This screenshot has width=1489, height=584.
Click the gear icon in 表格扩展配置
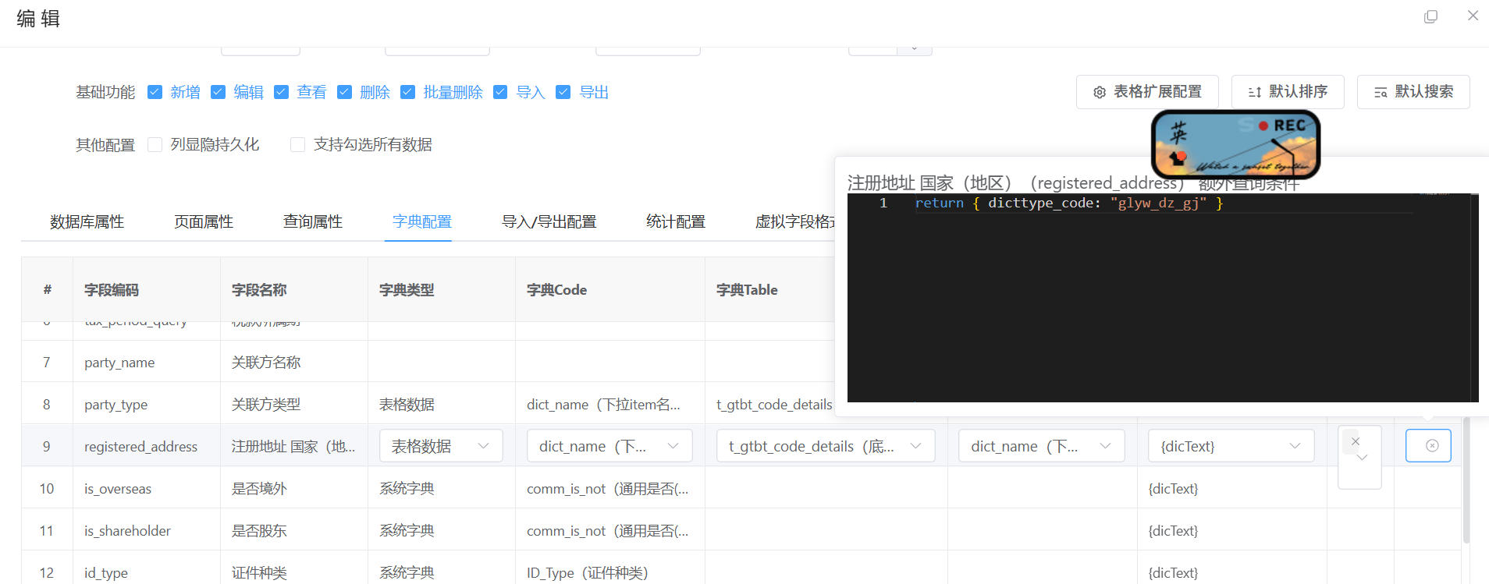tap(1100, 92)
